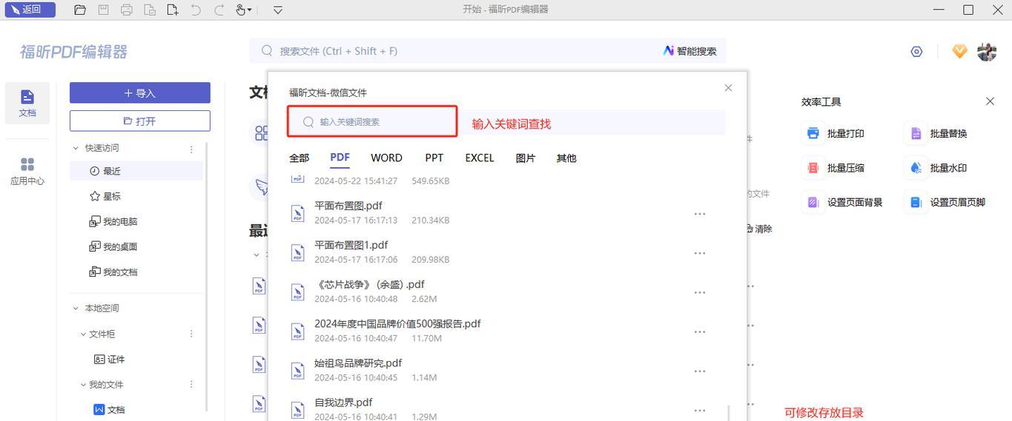Open more options for 平面布置图1.pdf
This screenshot has height=421, width=1012.
(700, 253)
